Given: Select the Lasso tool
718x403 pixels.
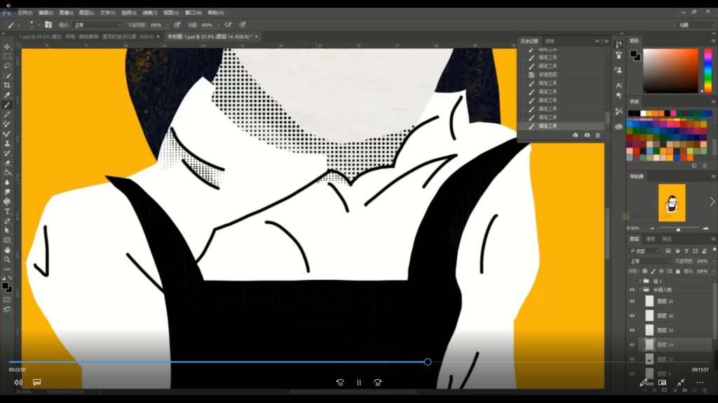Looking at the screenshot, I should 7,66.
